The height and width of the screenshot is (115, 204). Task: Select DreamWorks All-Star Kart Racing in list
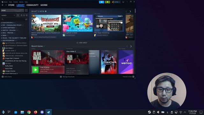tap(16, 61)
